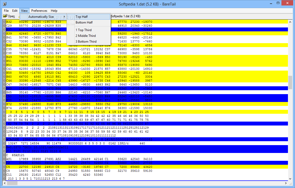Click the vertical scrollbar thumb

coord(290,82)
